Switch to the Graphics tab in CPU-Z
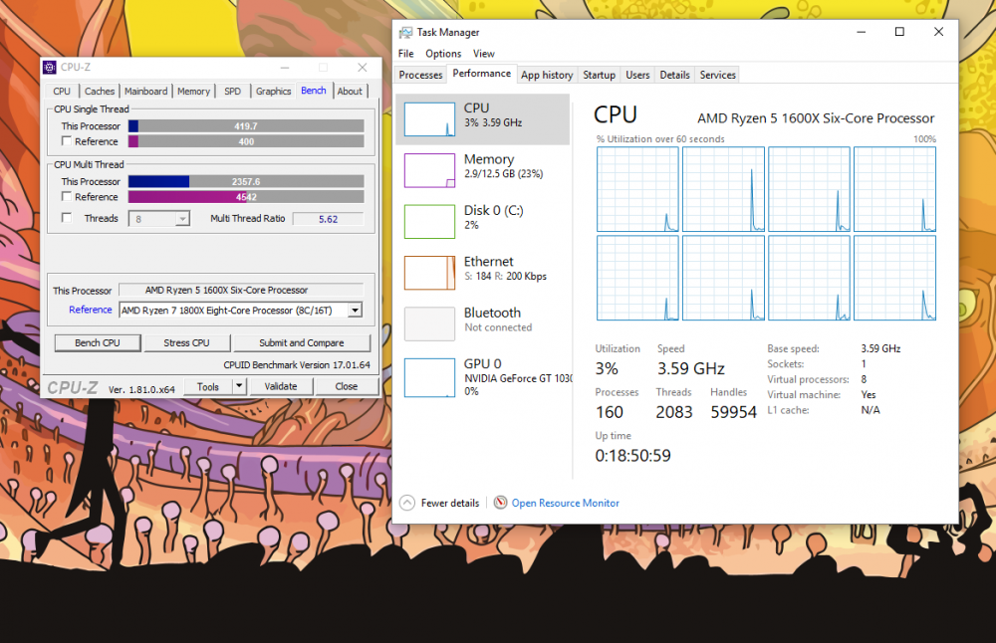This screenshot has width=996, height=643. [x=274, y=92]
